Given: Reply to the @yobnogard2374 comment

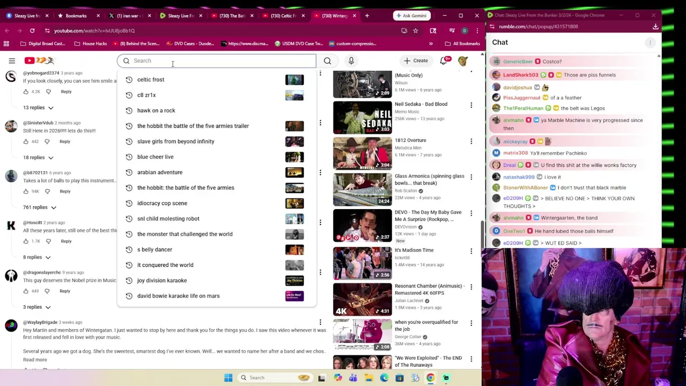Looking at the screenshot, I should [x=66, y=92].
